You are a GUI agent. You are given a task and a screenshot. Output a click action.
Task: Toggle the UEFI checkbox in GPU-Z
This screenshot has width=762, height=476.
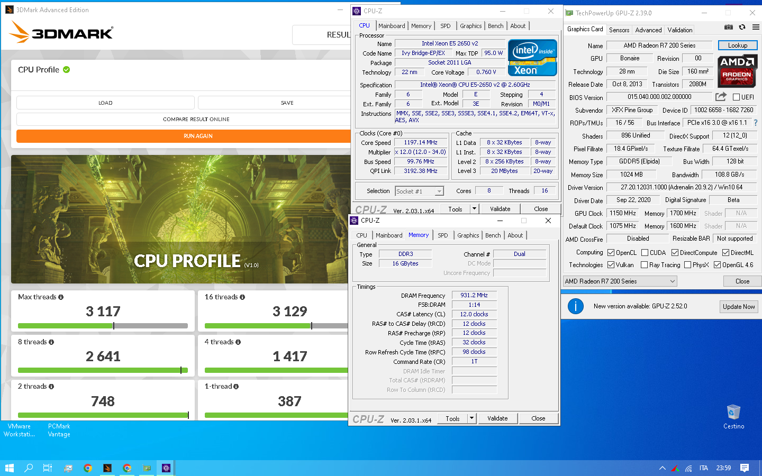coord(736,97)
